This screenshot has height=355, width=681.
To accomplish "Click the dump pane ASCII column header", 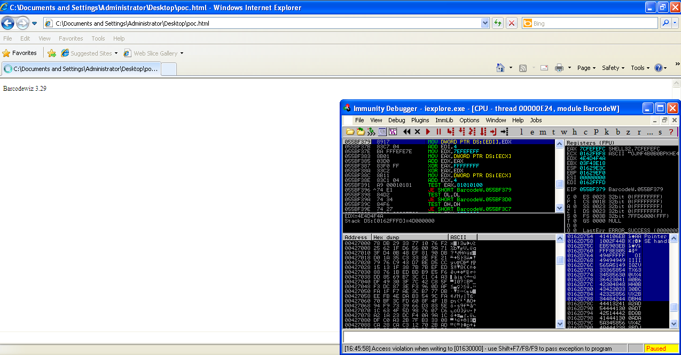I will (x=463, y=237).
